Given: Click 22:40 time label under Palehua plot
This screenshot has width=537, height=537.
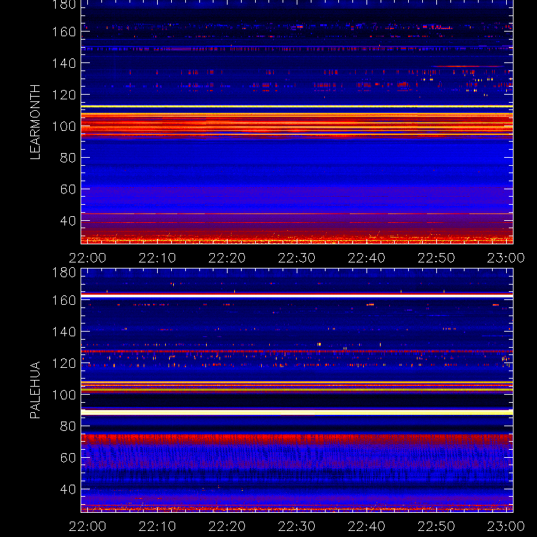Looking at the screenshot, I should [367, 526].
